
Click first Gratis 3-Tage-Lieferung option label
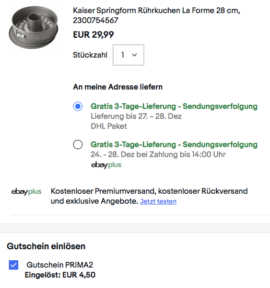[174, 106]
